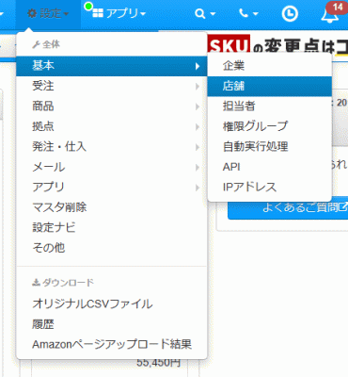Expand the メール submenu
348x377 pixels.
coord(112,167)
